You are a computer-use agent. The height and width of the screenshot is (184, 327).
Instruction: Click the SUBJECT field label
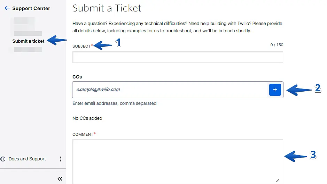pyautogui.click(x=81, y=46)
